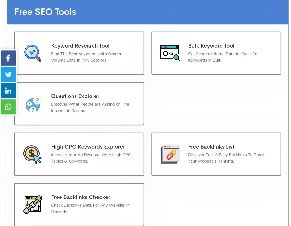Click the magnifying glass checkmark icon
The width and height of the screenshot is (291, 226).
(33, 53)
